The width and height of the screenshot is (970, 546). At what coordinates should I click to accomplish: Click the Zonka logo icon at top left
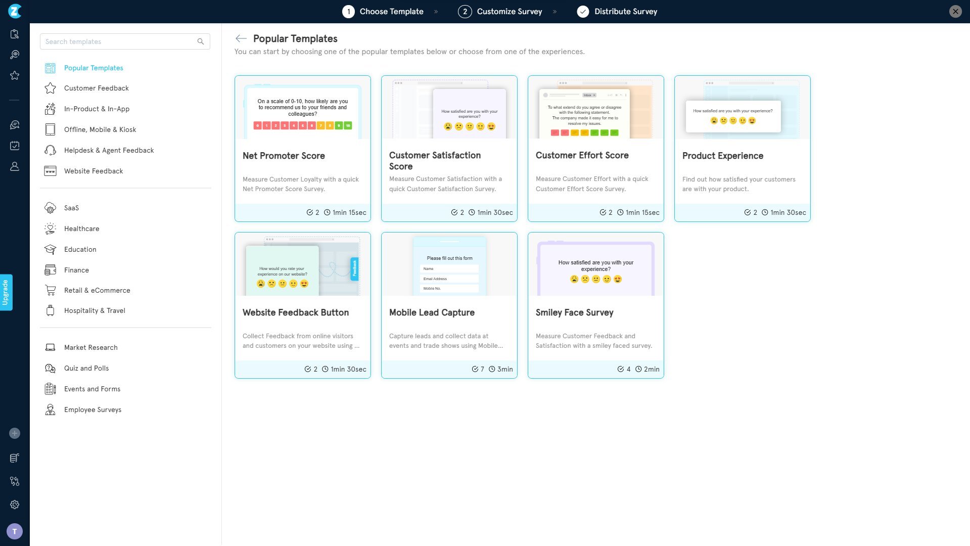[15, 11]
